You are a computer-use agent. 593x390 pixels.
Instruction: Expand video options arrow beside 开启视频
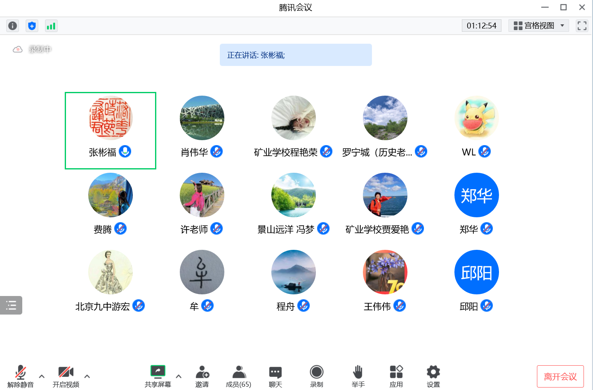87,376
